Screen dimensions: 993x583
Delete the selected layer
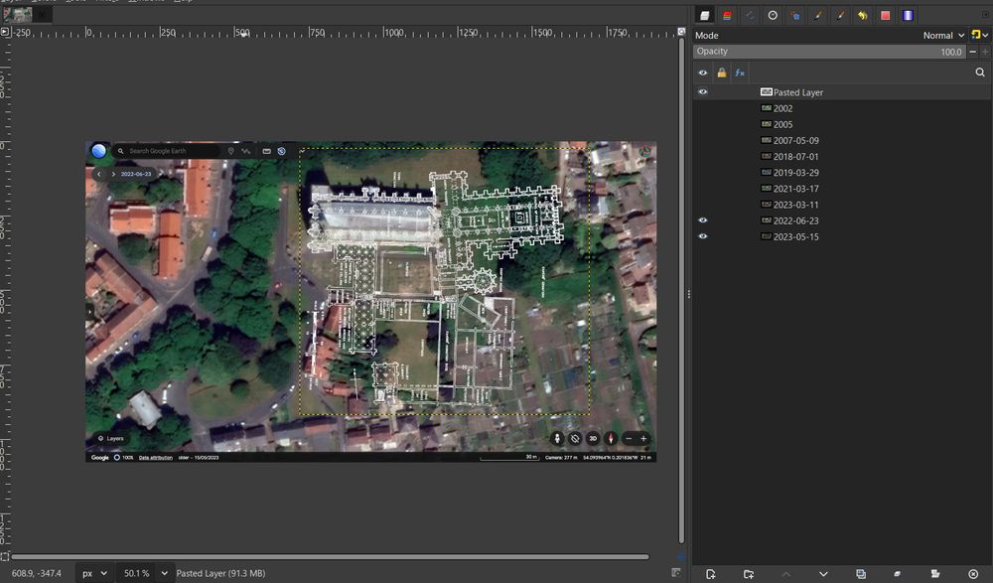pyautogui.click(x=973, y=573)
